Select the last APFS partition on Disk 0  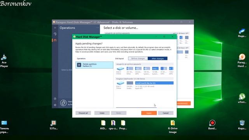pyautogui.click(x=171, y=68)
